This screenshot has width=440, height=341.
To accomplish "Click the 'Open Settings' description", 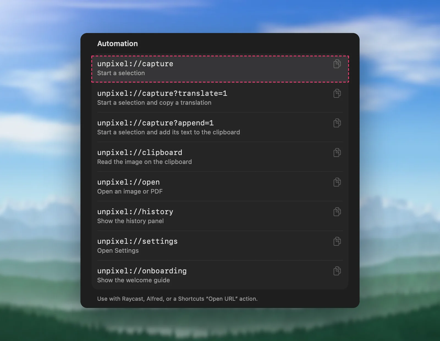I will tap(118, 251).
